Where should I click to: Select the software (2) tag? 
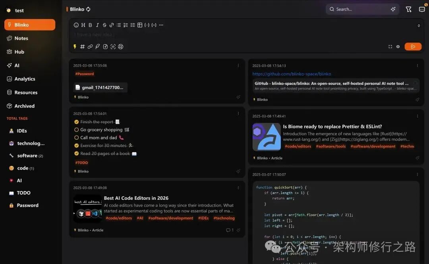tap(29, 156)
